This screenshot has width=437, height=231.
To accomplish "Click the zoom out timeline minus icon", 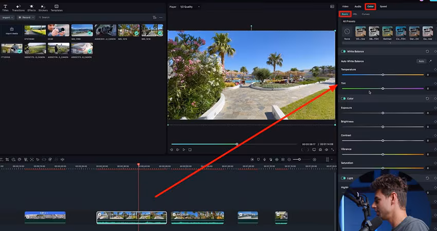I will coord(289,160).
